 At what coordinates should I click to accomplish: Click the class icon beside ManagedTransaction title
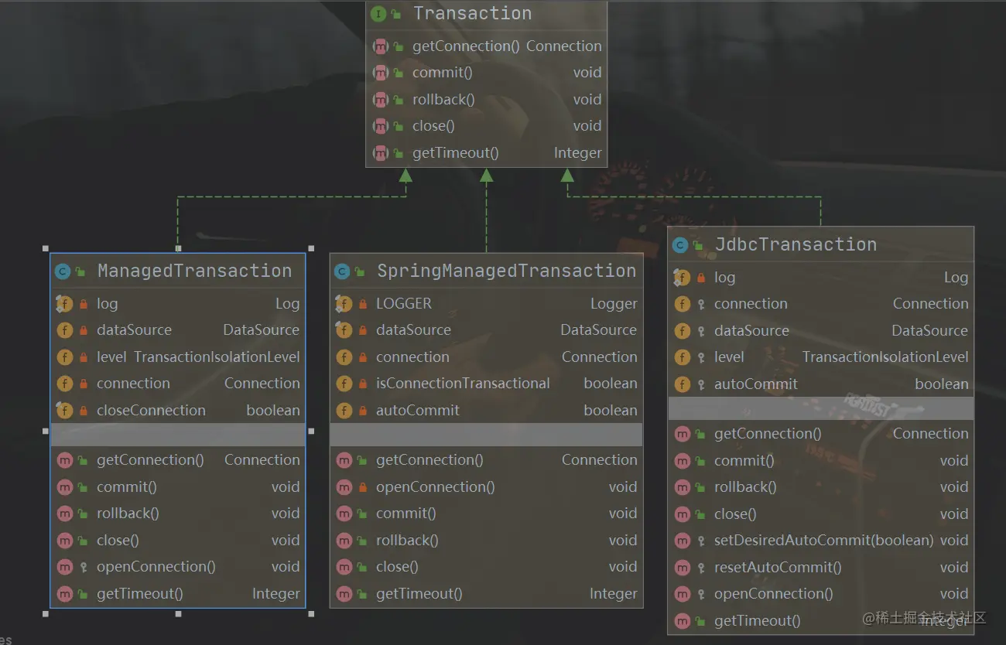(x=63, y=271)
